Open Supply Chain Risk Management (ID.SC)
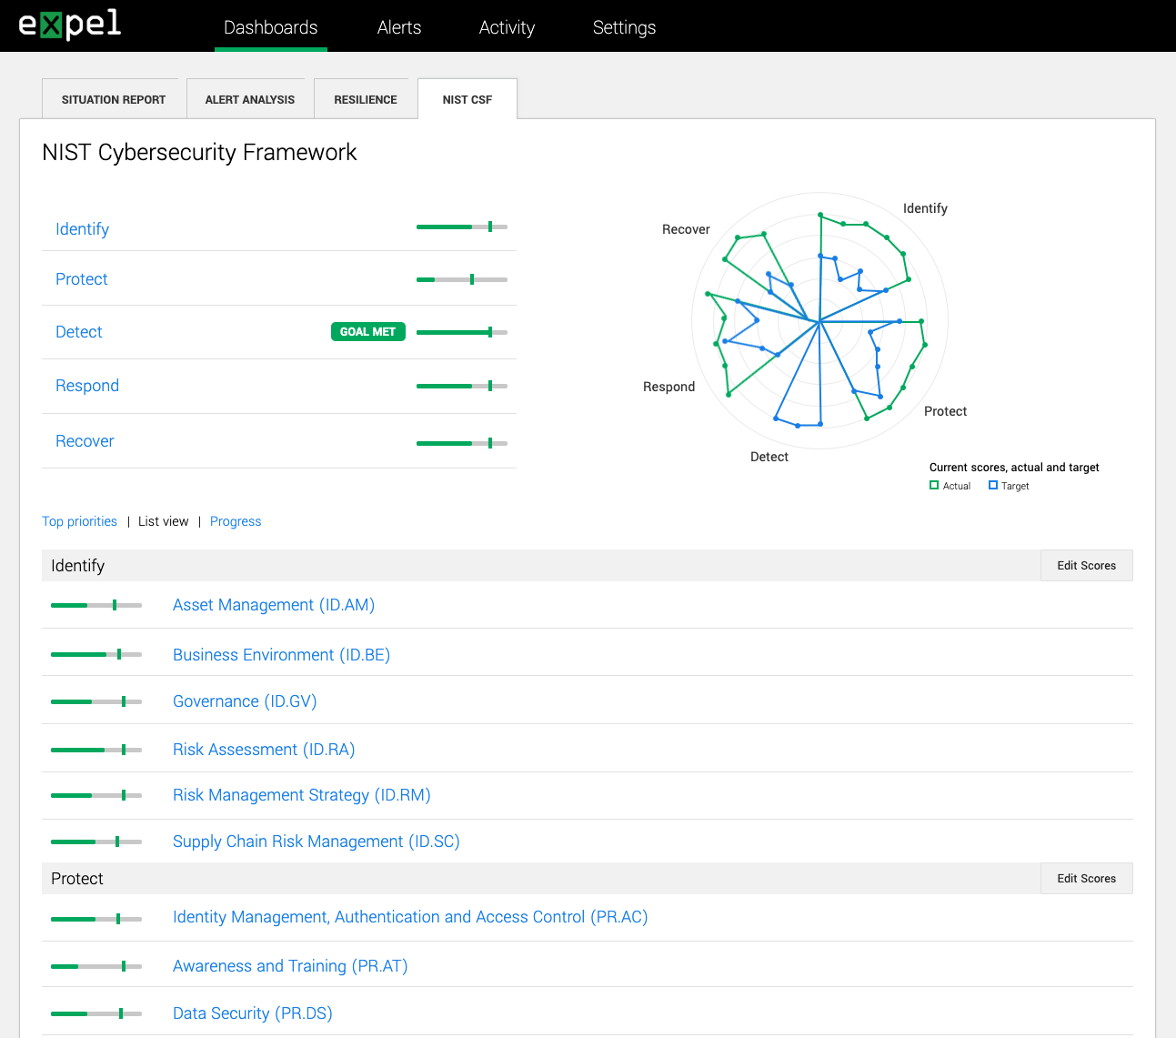This screenshot has width=1176, height=1038. click(317, 841)
